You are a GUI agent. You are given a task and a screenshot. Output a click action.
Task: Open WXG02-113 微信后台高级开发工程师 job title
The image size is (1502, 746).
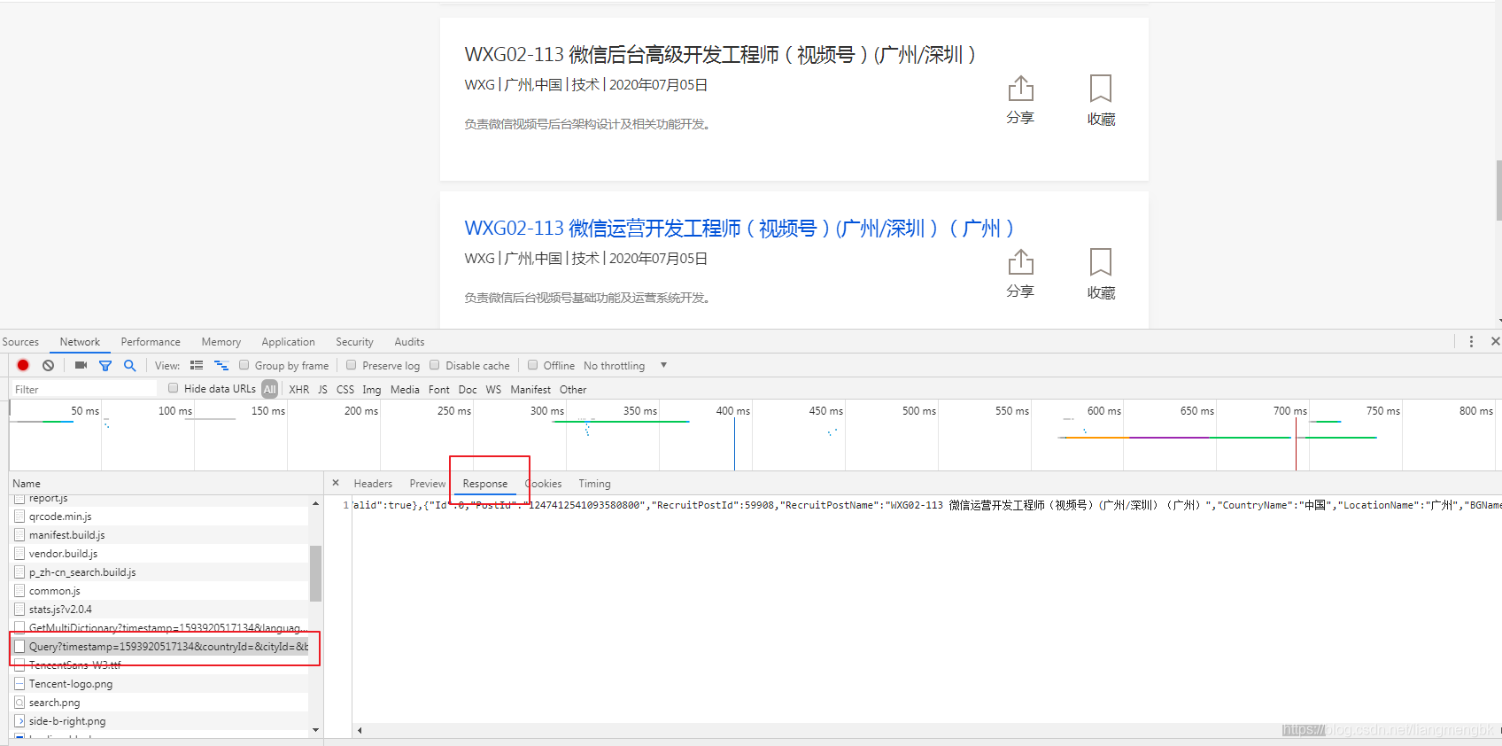[x=719, y=54]
